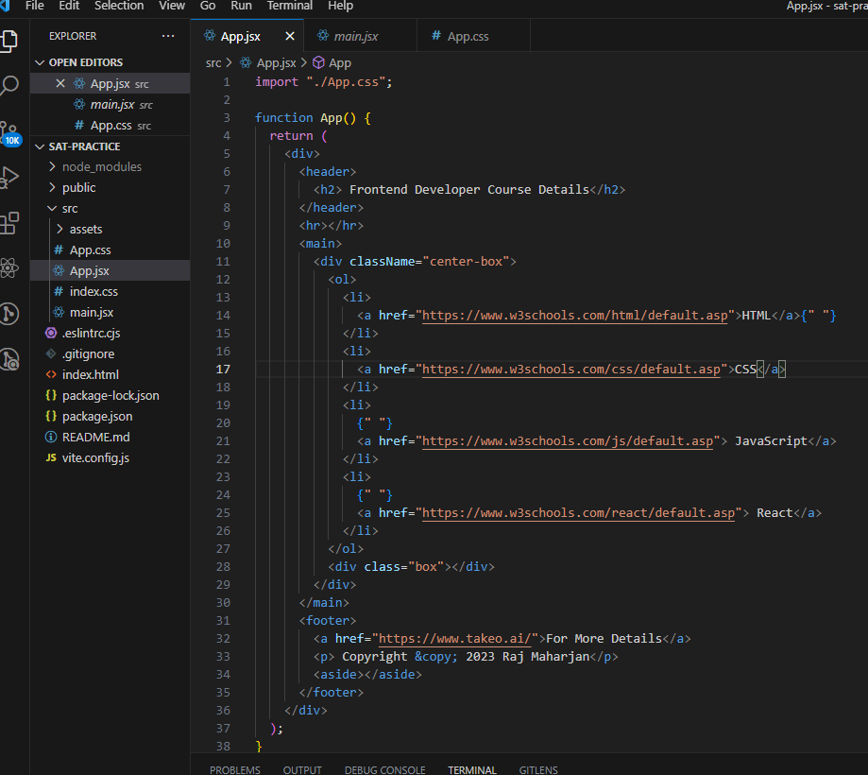Select the Explorer icon in activity bar
The height and width of the screenshot is (775, 868).
11,40
